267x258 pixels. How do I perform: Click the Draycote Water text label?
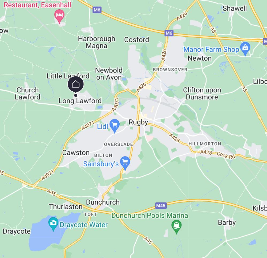[x=84, y=225]
